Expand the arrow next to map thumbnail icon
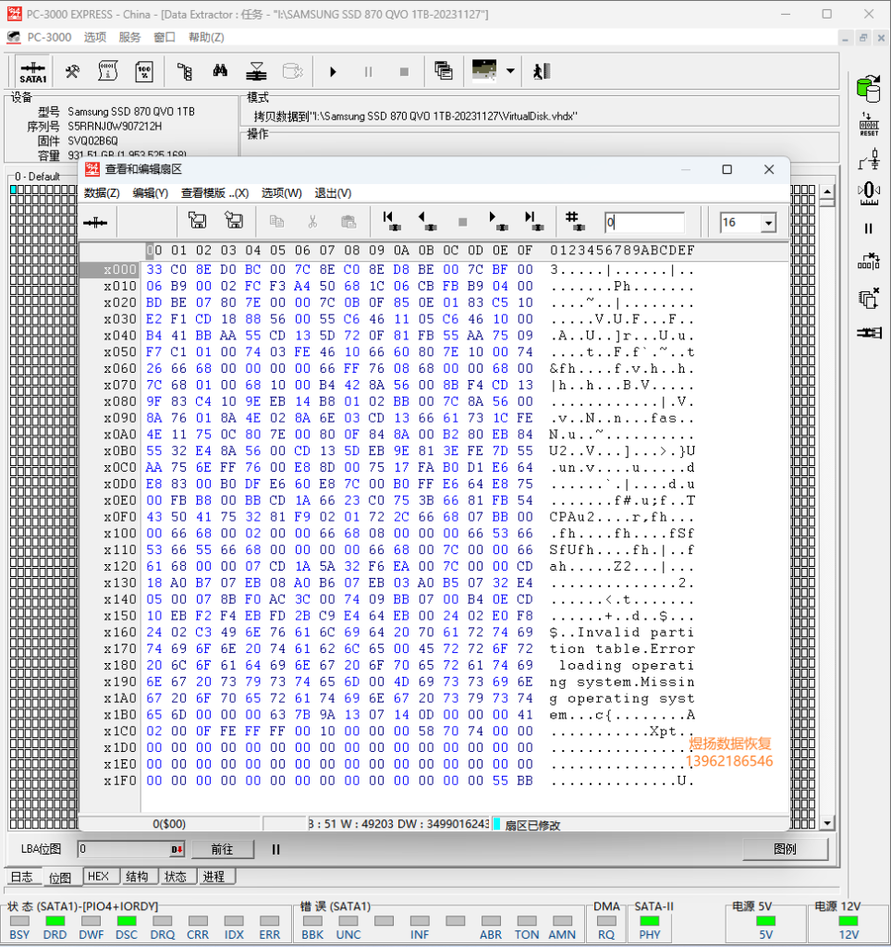 click(x=511, y=70)
